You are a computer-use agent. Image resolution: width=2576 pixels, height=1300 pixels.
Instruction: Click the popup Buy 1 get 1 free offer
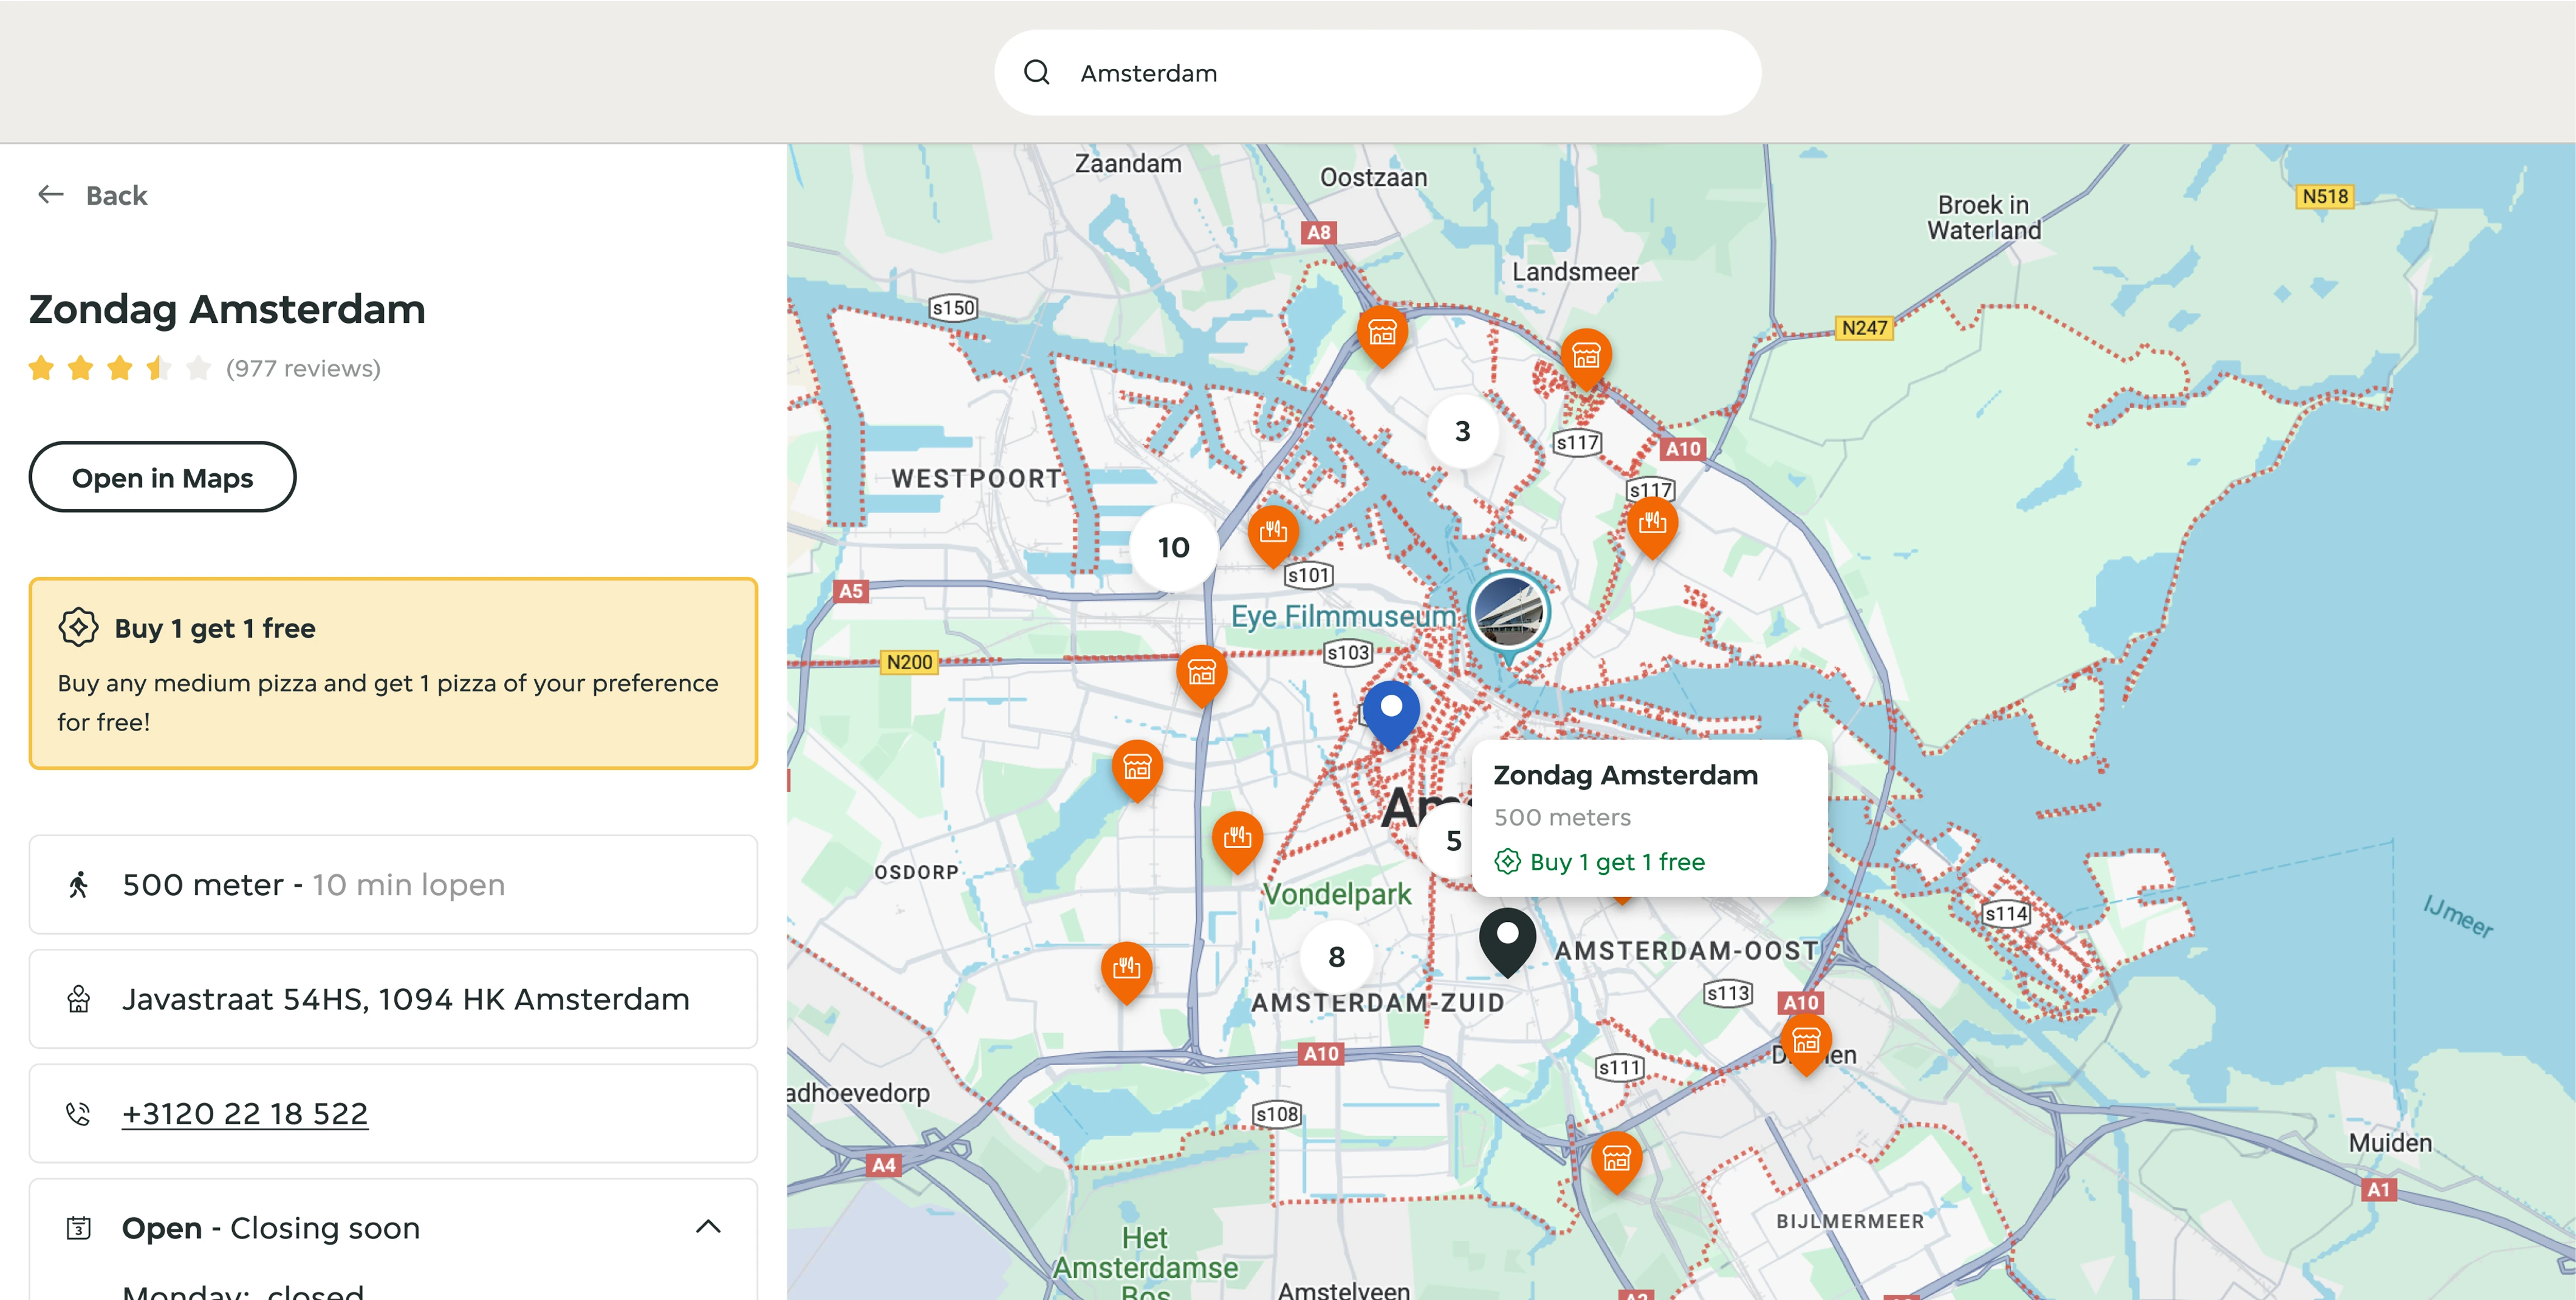click(1600, 861)
